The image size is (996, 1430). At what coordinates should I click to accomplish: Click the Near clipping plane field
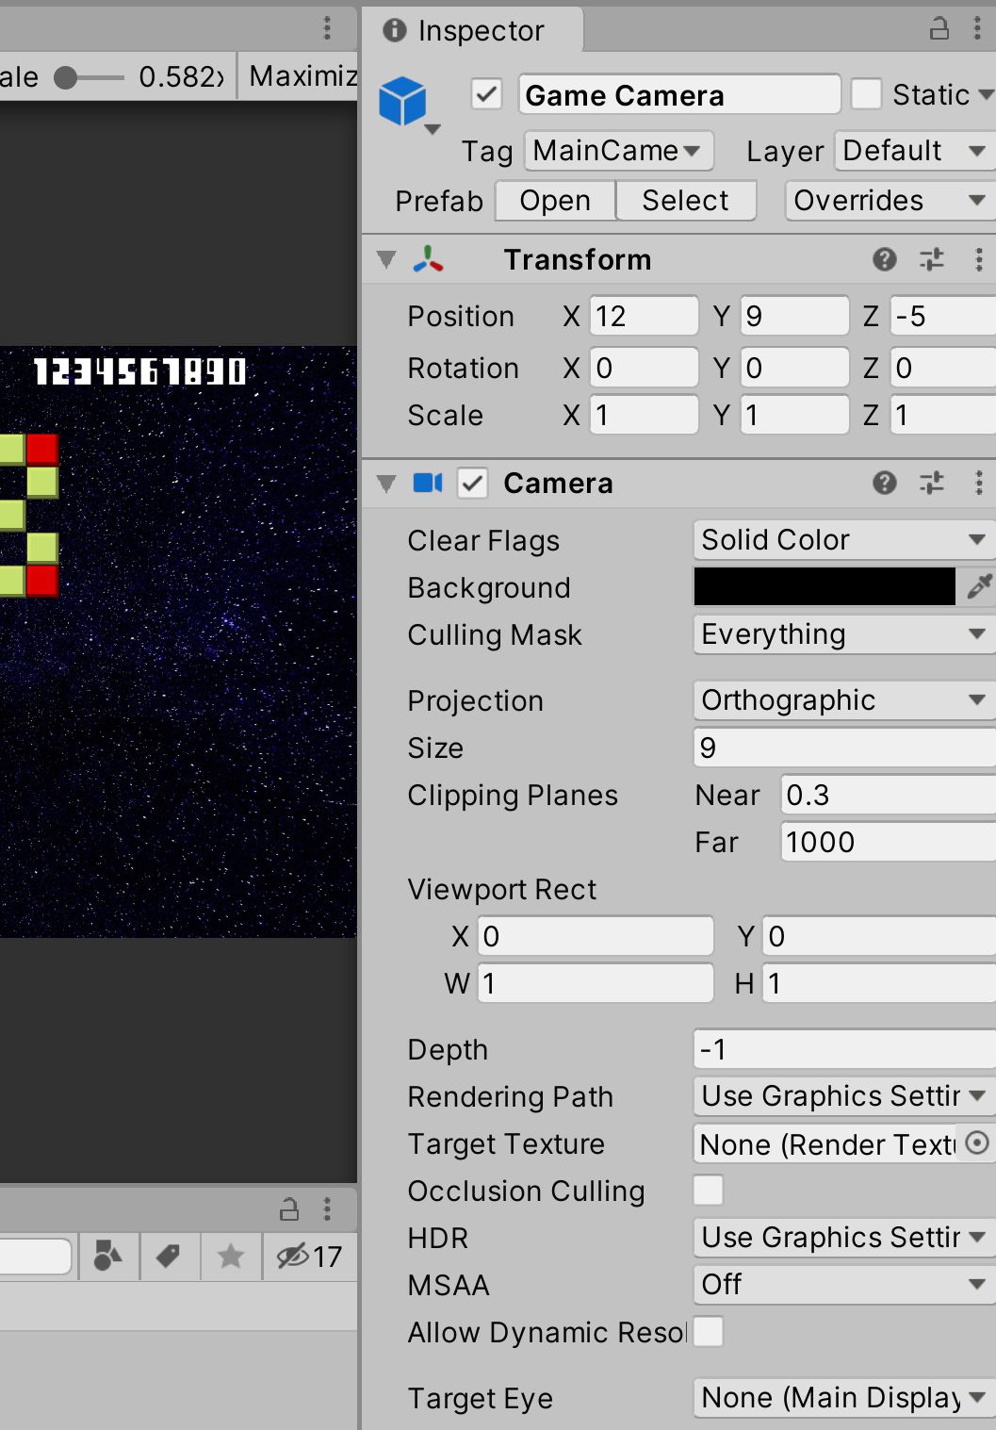888,794
